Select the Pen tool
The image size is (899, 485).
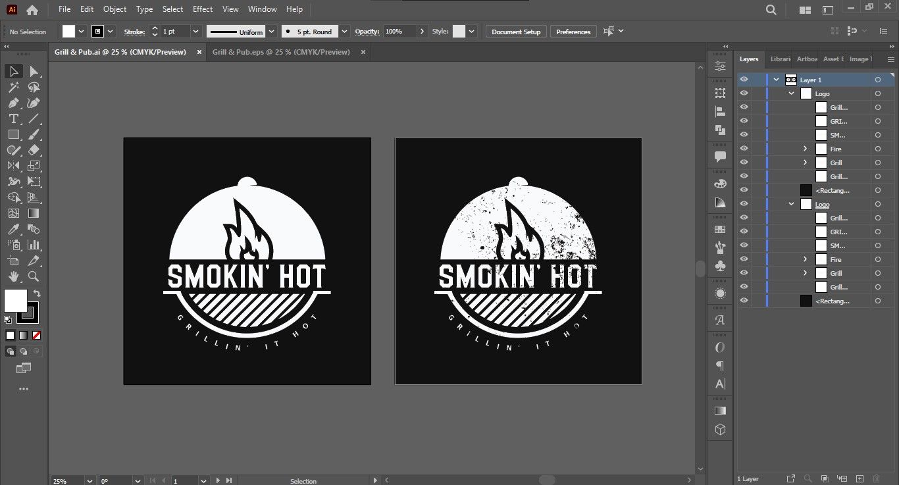coord(13,103)
